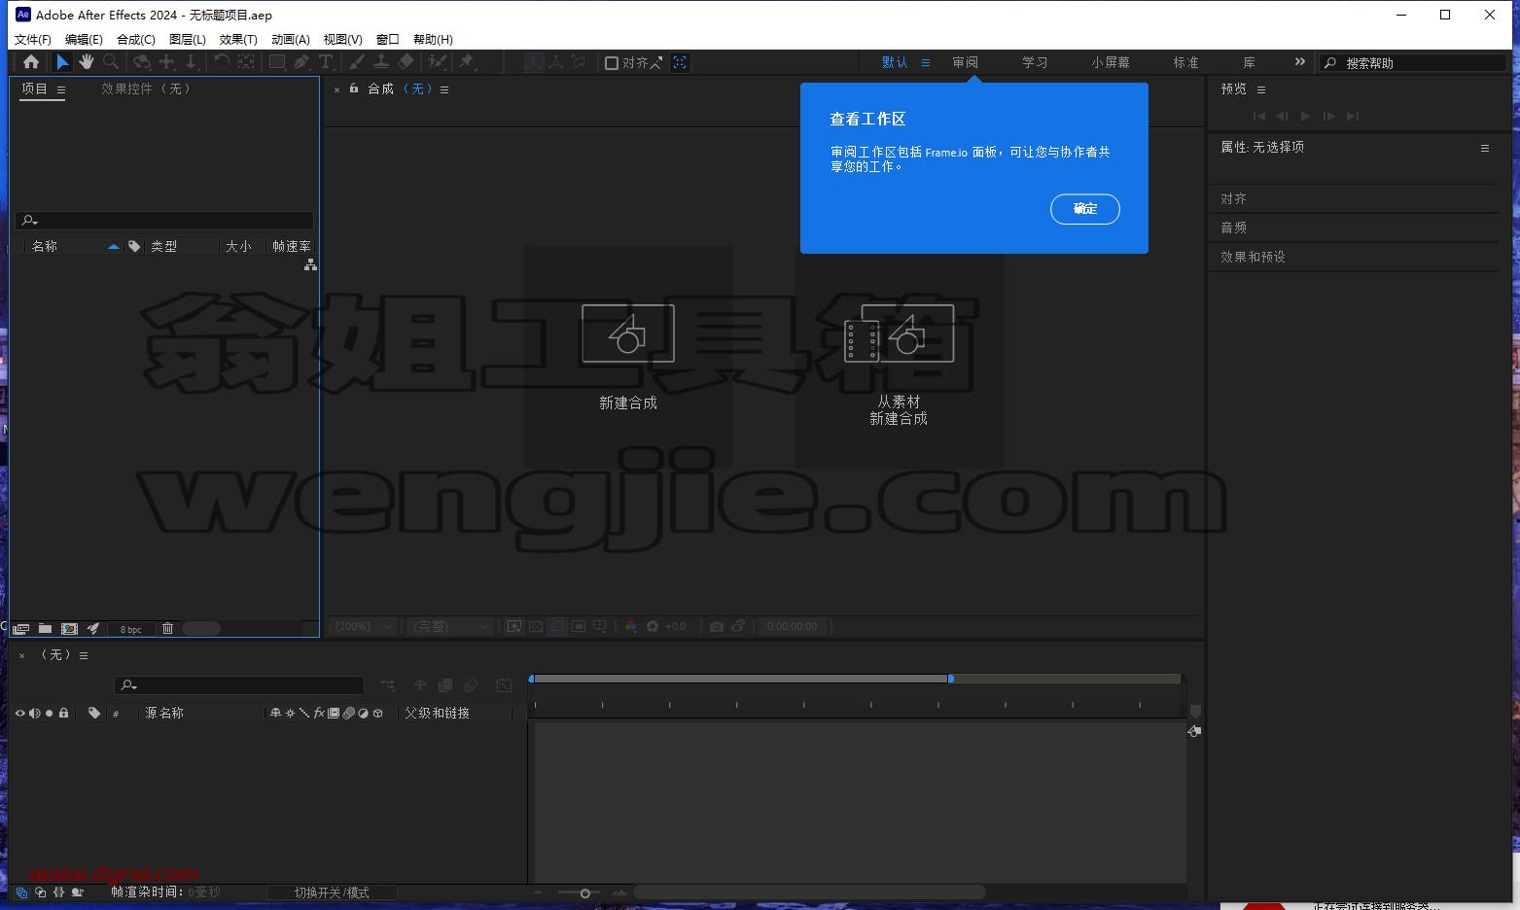Viewport: 1520px width, 910px height.
Task: Select the Pen tool
Action: pyautogui.click(x=301, y=62)
